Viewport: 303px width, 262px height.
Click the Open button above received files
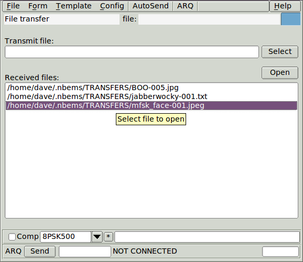[x=280, y=73]
